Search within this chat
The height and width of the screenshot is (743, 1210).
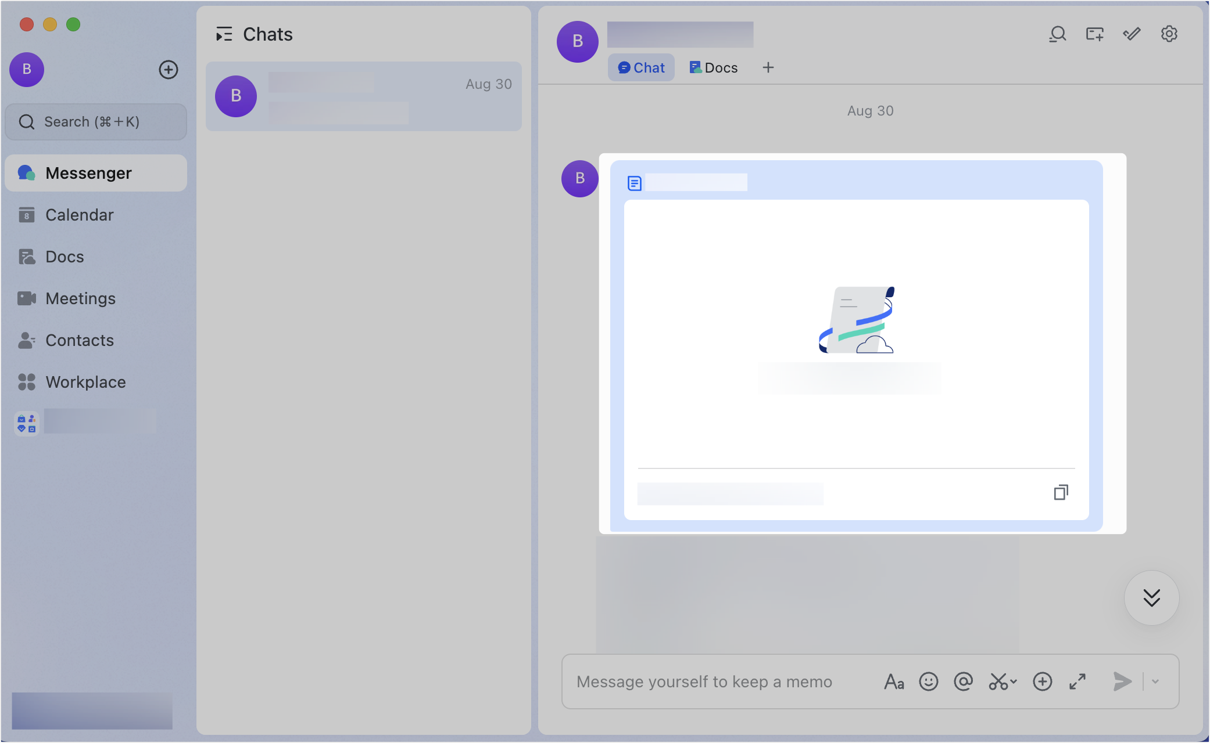click(1057, 34)
